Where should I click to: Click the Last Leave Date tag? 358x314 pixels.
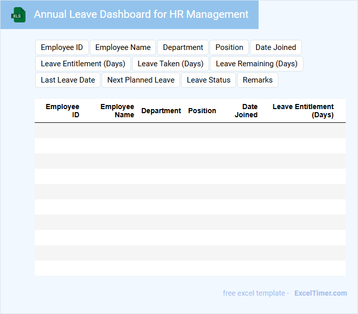click(68, 80)
